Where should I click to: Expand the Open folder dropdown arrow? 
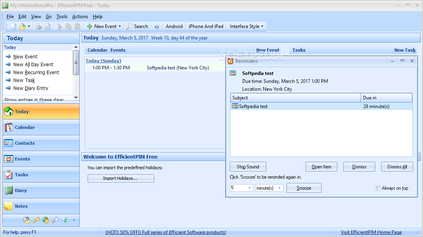(x=29, y=26)
